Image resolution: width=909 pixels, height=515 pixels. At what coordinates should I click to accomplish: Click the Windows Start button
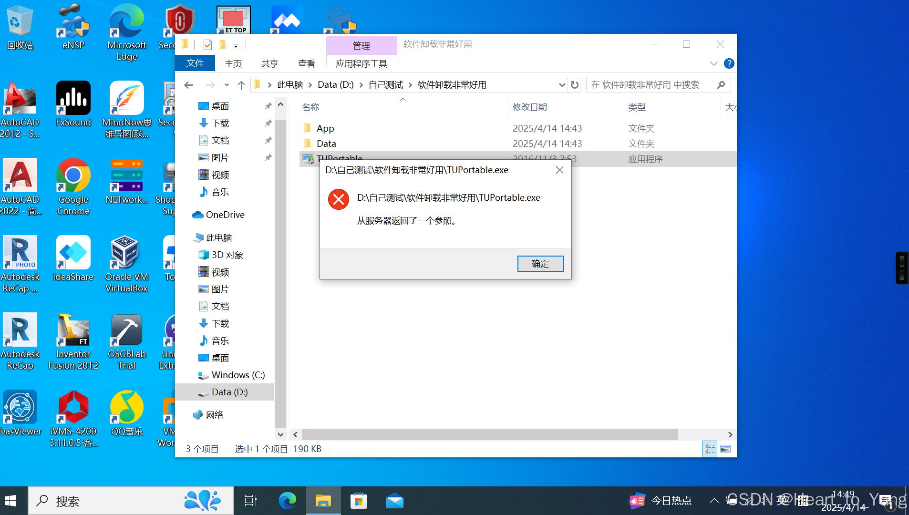click(10, 501)
